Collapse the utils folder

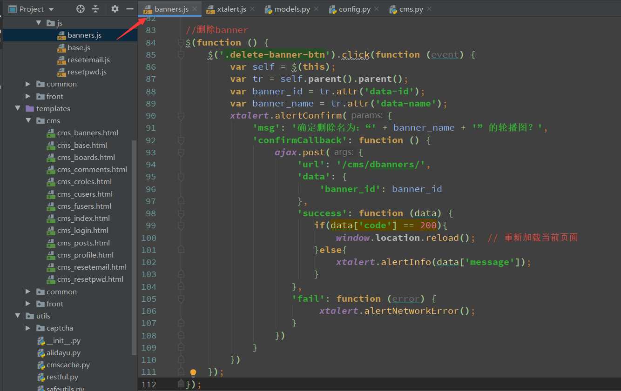pos(18,316)
